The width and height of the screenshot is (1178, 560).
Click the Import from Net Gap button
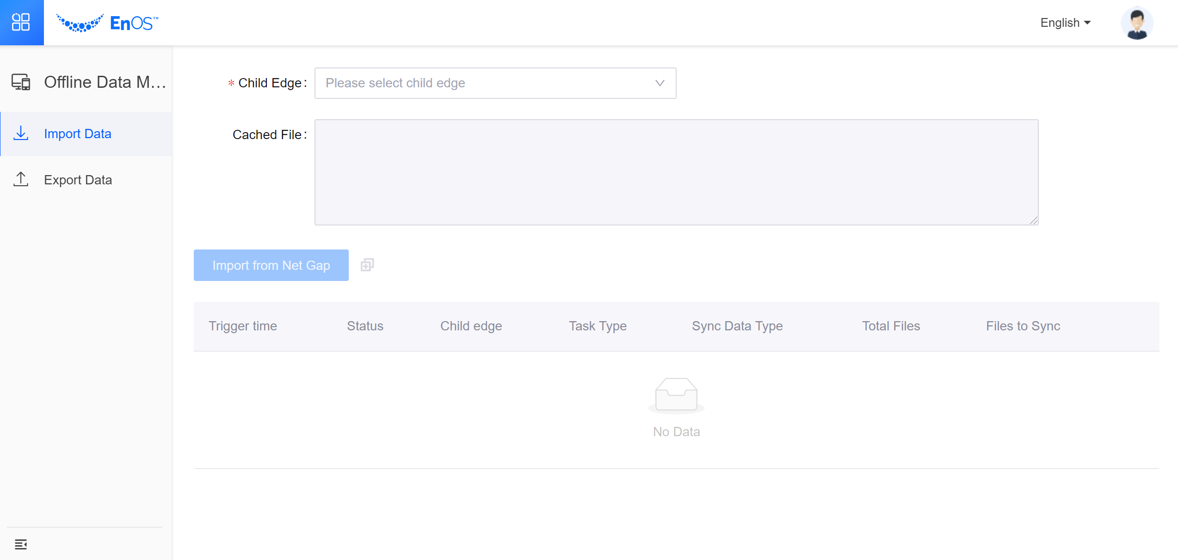tap(271, 265)
